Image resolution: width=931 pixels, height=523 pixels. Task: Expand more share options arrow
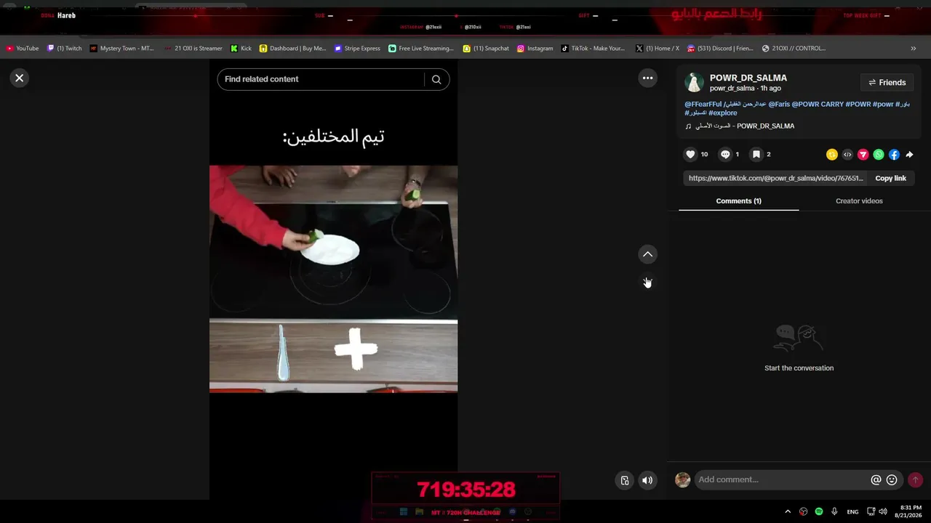[x=909, y=155]
